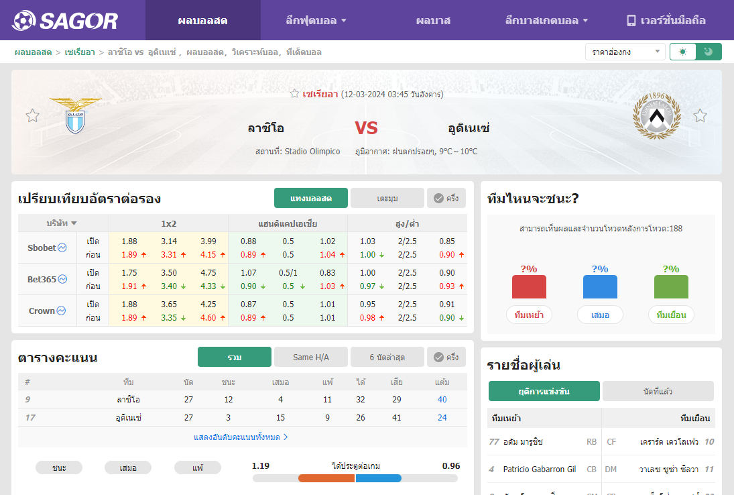
Task: Select ยุติการแข่งขัน lineup tab
Action: click(x=544, y=391)
